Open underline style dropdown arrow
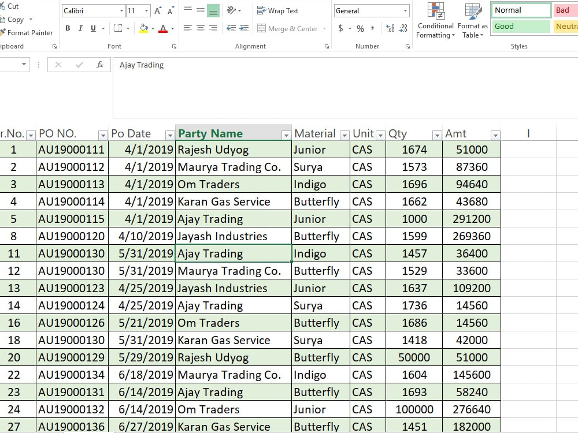 point(103,28)
